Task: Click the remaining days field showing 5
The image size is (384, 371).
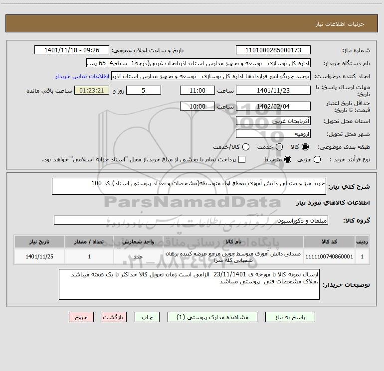Action: pyautogui.click(x=144, y=90)
